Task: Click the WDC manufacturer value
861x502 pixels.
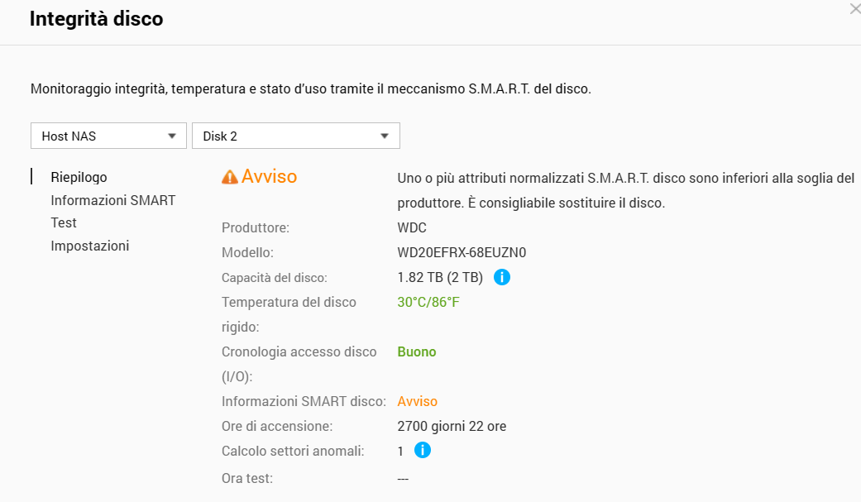Action: [412, 227]
